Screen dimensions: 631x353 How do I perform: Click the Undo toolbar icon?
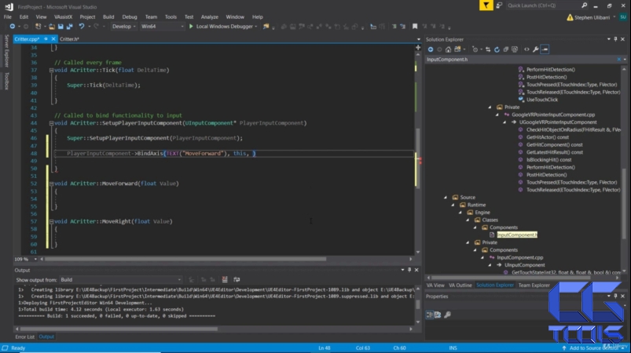[81, 27]
